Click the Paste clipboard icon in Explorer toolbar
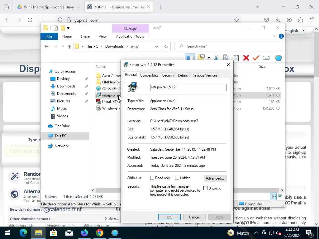This screenshot has height=239, width=319. click(x=236, y=58)
